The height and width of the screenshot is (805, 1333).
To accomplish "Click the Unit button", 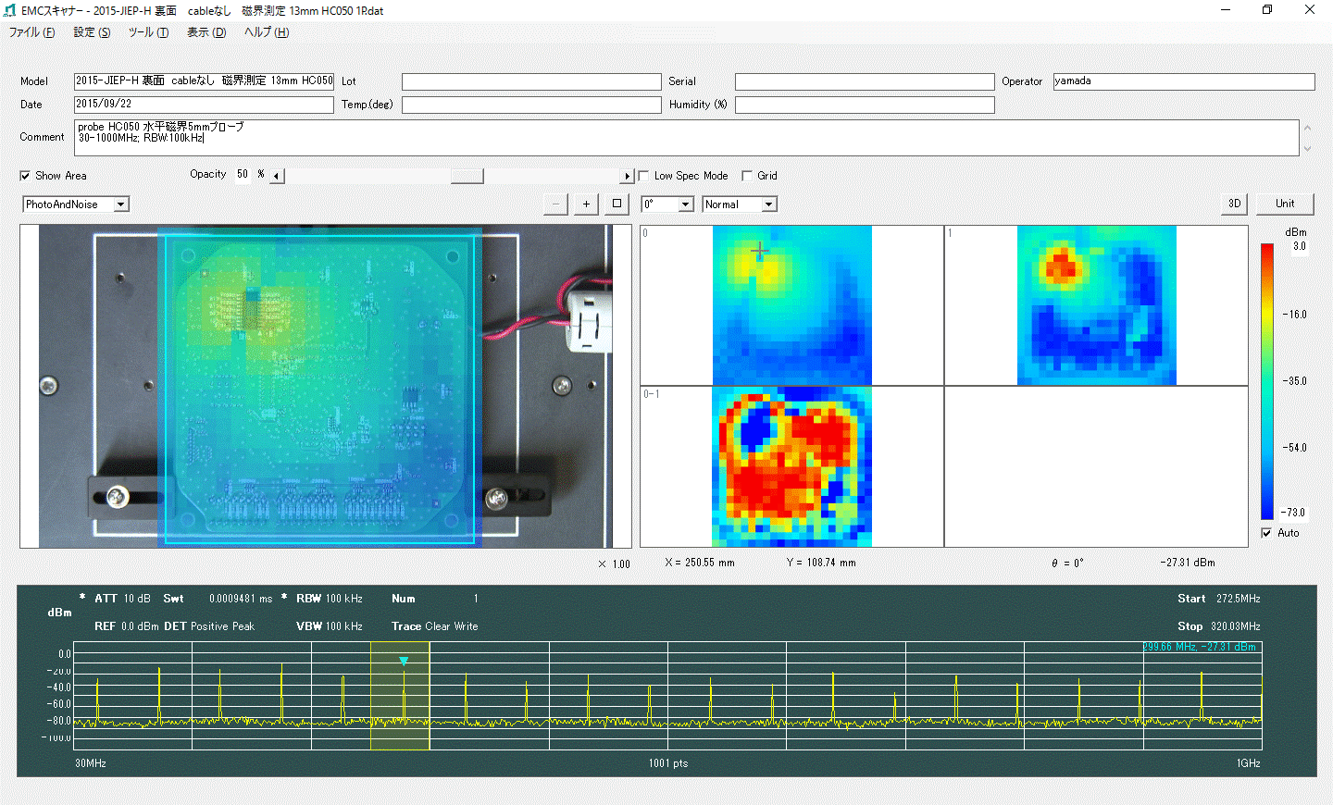I will tap(1284, 204).
